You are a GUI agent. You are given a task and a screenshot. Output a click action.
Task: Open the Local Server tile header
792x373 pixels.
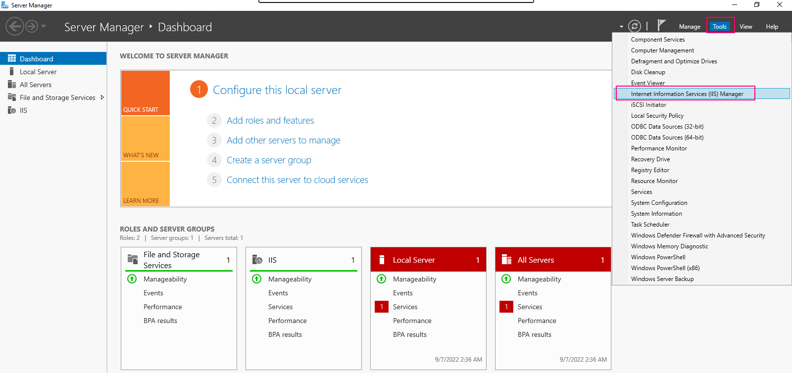[x=428, y=260]
